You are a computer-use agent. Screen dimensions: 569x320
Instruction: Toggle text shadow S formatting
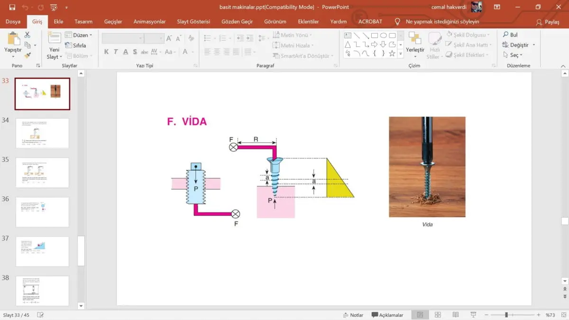point(135,52)
